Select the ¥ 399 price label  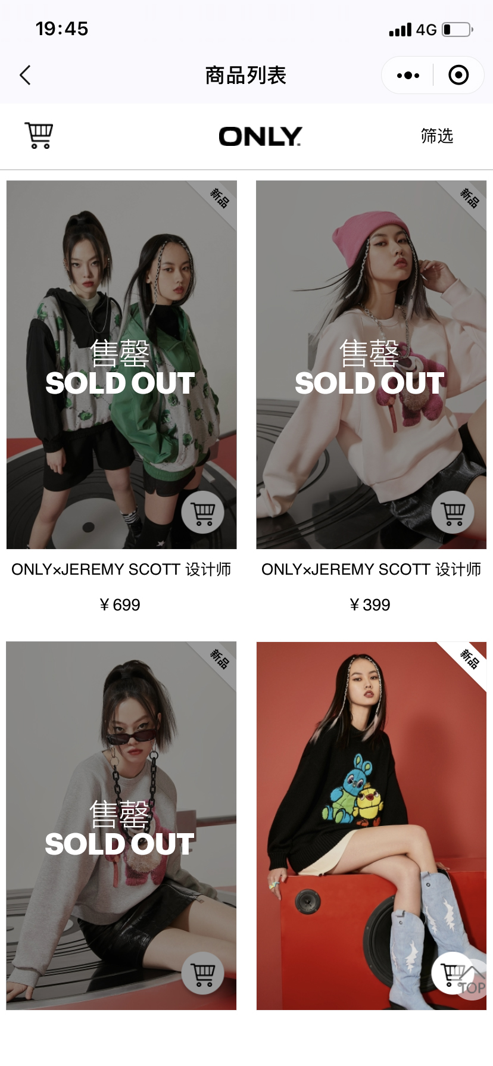click(370, 605)
